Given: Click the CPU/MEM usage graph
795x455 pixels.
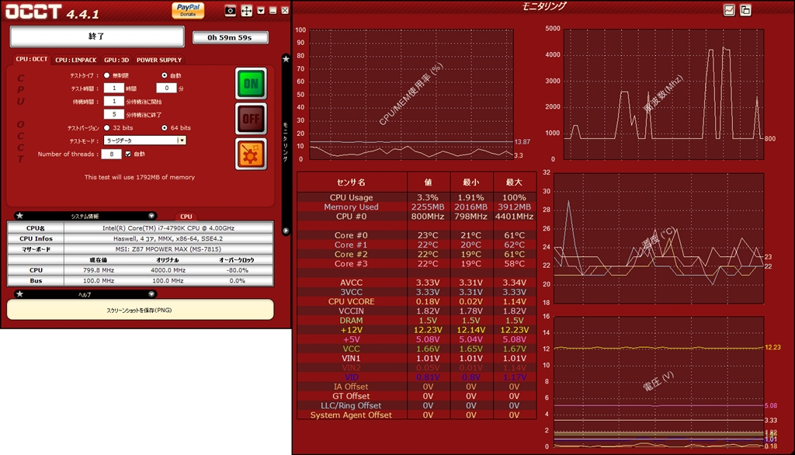Looking at the screenshot, I should (x=411, y=95).
